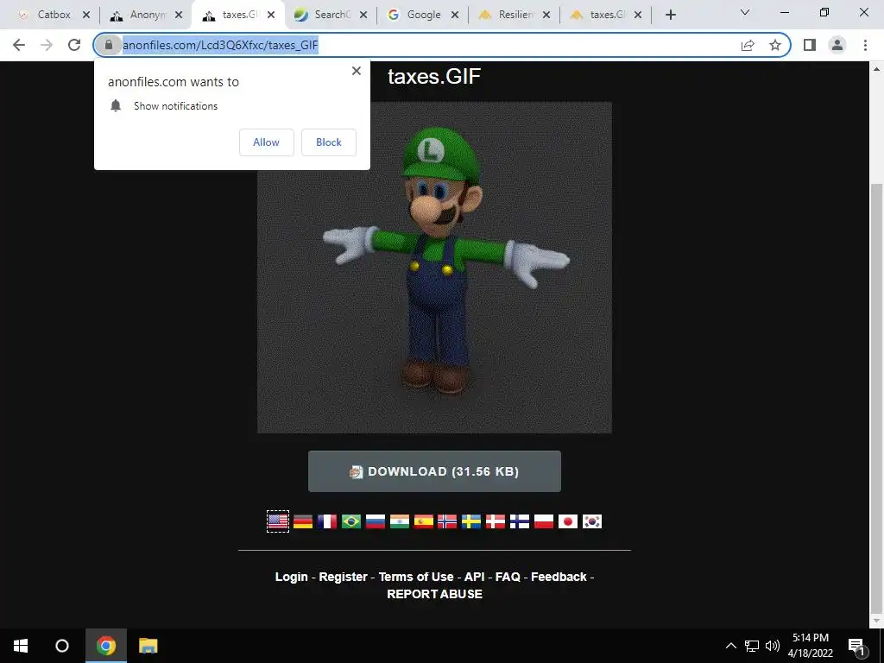
Task: Switch to the SearchC tab
Action: click(x=332, y=15)
